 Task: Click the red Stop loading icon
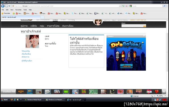(127, 6)
